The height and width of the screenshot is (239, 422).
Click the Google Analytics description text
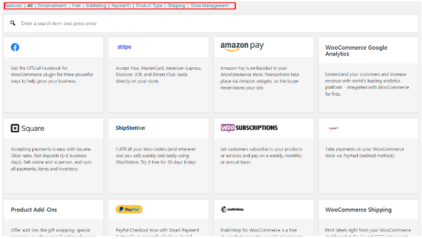(367, 84)
